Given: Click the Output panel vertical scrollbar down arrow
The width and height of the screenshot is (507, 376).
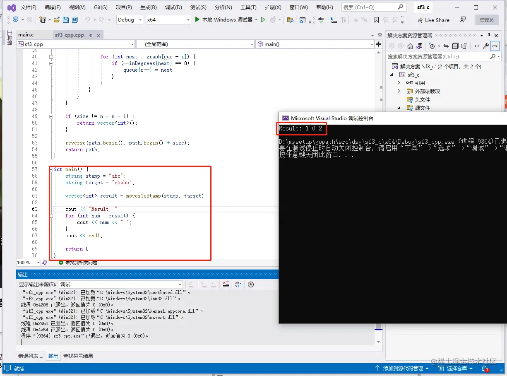Looking at the screenshot, I should coord(378,342).
